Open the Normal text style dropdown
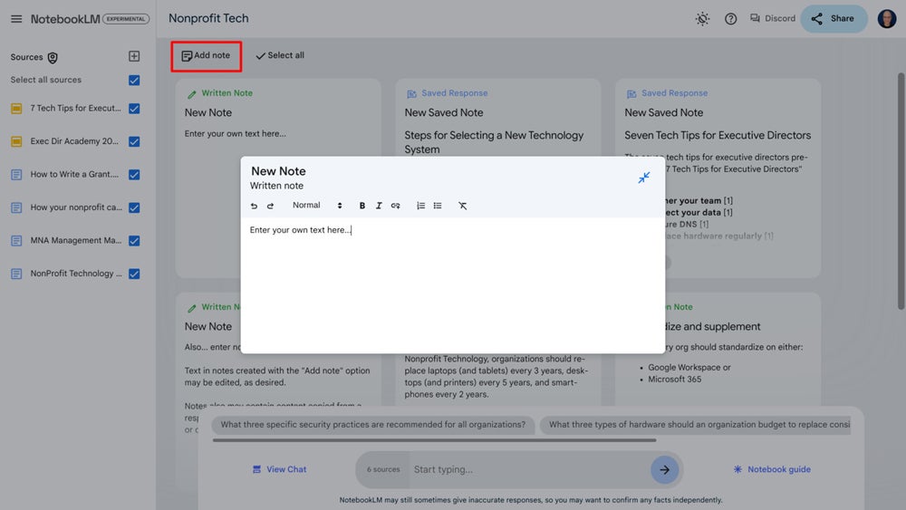 click(317, 206)
